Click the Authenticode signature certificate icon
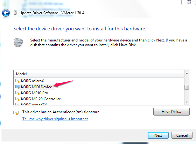 16,113
